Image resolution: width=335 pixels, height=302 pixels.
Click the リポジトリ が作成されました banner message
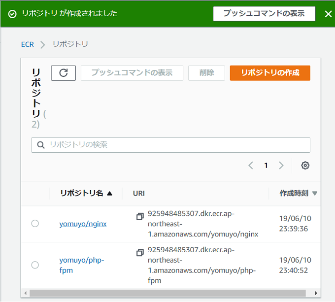[69, 13]
